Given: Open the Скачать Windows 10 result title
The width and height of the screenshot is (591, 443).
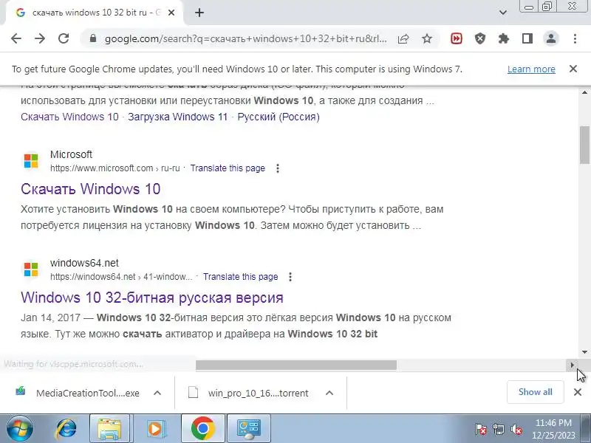Looking at the screenshot, I should (x=90, y=189).
